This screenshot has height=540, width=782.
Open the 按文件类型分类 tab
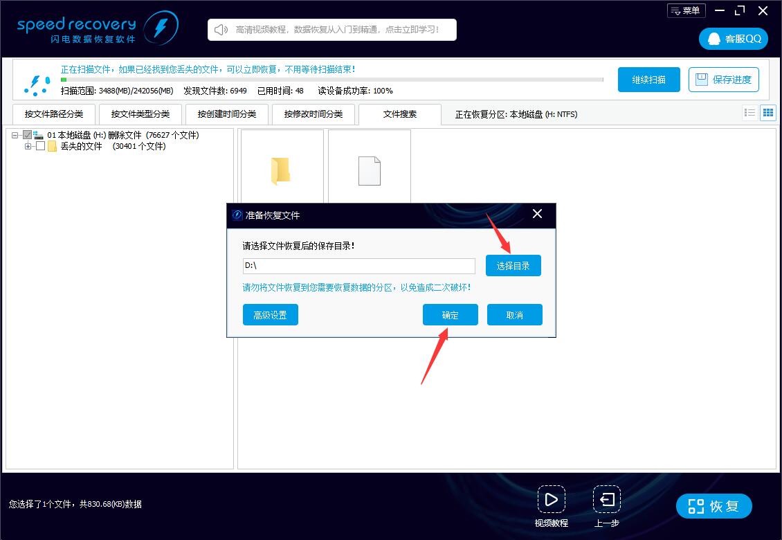[x=140, y=114]
